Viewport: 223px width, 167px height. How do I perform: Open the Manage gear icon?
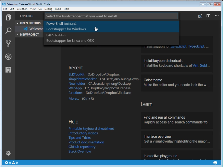[x=8, y=153]
